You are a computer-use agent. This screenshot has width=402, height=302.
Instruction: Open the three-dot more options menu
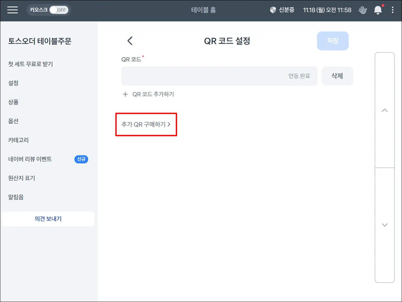[393, 10]
